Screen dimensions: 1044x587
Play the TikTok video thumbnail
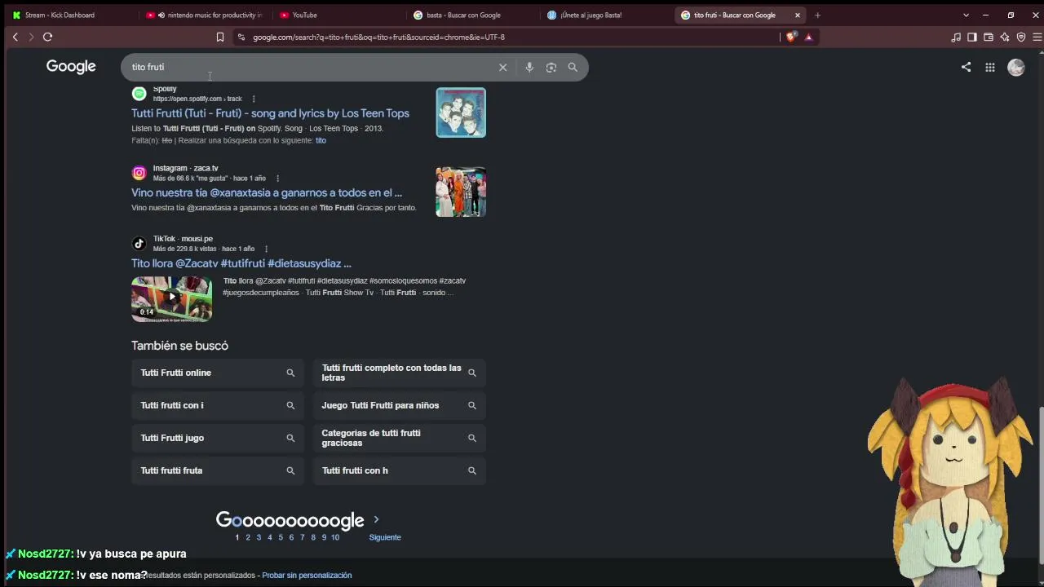click(172, 299)
